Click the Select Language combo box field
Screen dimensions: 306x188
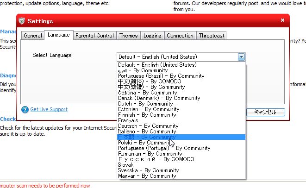click(181, 57)
